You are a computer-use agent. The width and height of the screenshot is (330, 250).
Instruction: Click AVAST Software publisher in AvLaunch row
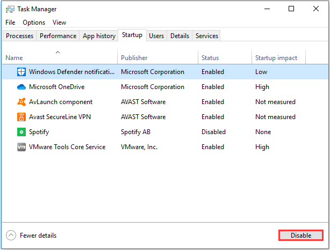[143, 102]
